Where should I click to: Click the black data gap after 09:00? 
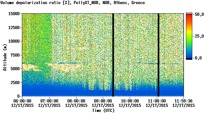click(x=113, y=55)
